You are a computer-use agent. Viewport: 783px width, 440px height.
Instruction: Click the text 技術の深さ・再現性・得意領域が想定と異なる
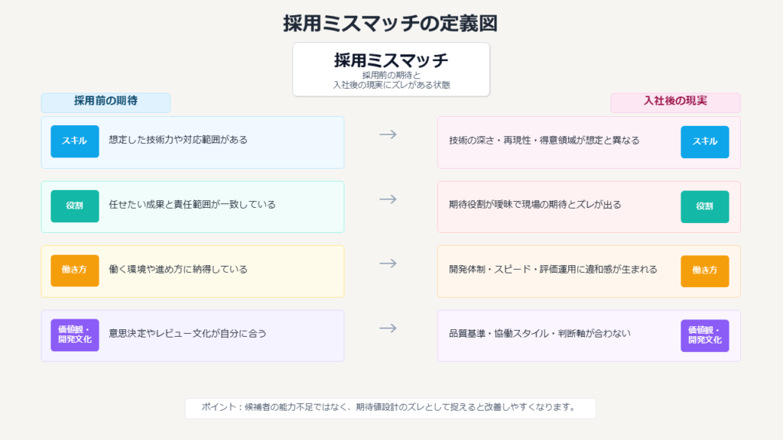[x=544, y=141]
